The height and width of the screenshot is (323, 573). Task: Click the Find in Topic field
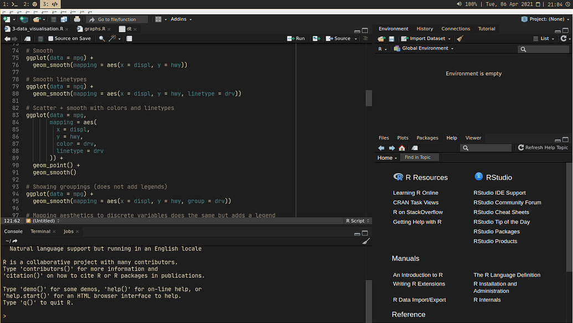tap(420, 157)
